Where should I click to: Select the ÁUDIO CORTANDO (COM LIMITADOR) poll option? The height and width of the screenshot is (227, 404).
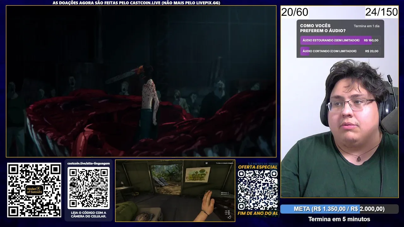click(x=340, y=51)
